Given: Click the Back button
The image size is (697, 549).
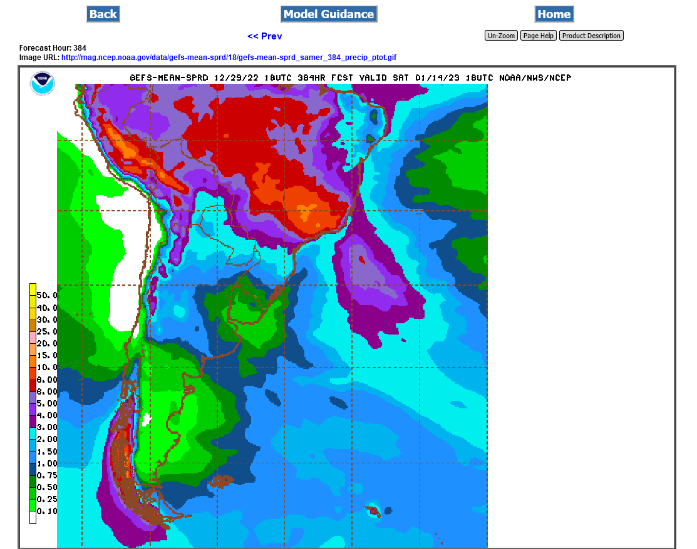Looking at the screenshot, I should click(103, 14).
